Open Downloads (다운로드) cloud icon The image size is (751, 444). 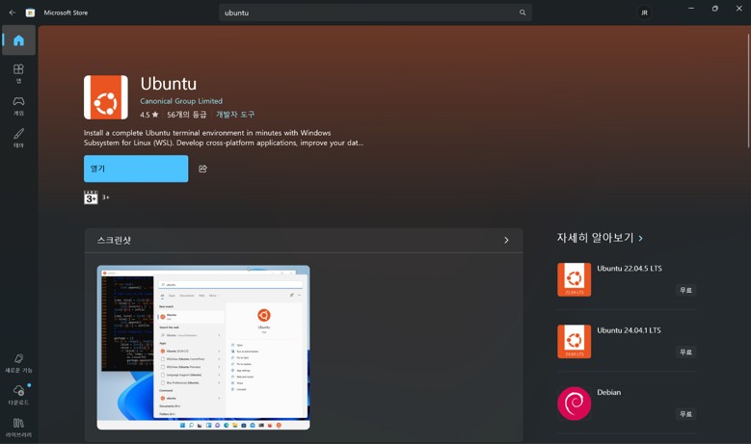pyautogui.click(x=18, y=393)
